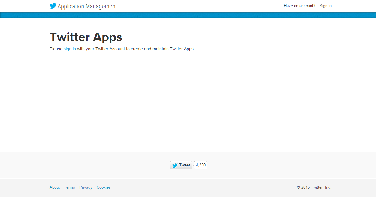This screenshot has height=197, width=376.
Task: Click the Tweet share button
Action: 181,165
